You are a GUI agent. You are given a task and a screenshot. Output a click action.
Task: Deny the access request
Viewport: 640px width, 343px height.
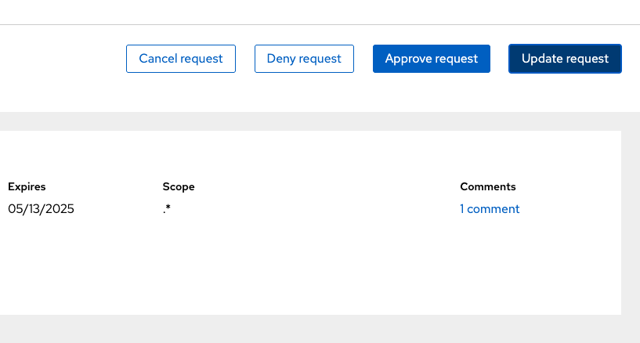click(304, 59)
